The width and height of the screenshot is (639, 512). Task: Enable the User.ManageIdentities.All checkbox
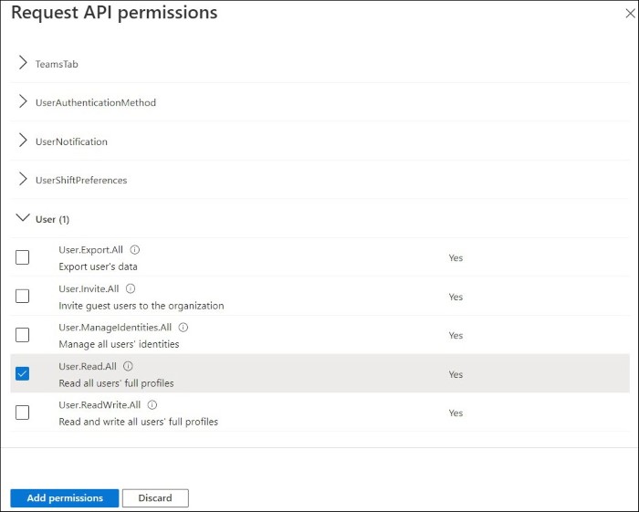pyautogui.click(x=23, y=335)
